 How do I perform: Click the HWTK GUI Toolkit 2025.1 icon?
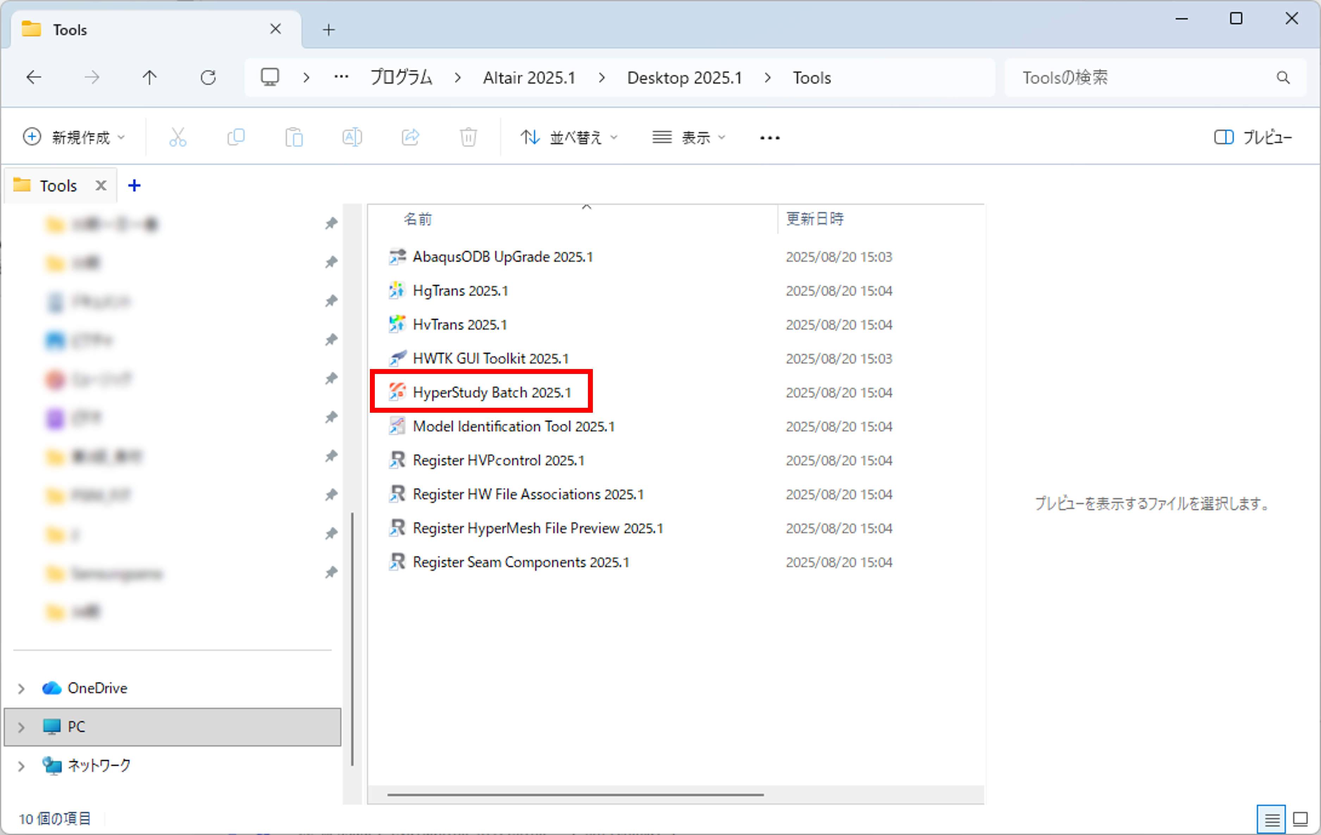coord(397,358)
